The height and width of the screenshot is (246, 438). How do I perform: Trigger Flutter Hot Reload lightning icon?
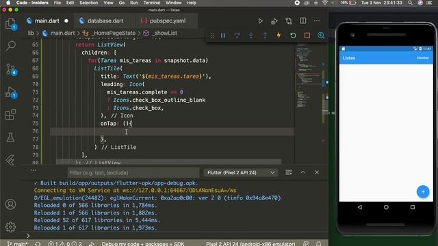tap(279, 36)
